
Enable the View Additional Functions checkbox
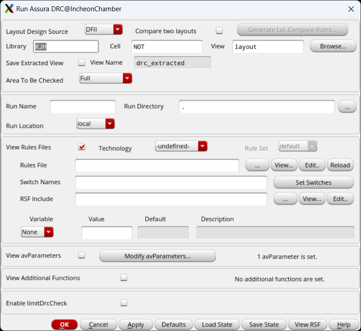tap(124, 278)
